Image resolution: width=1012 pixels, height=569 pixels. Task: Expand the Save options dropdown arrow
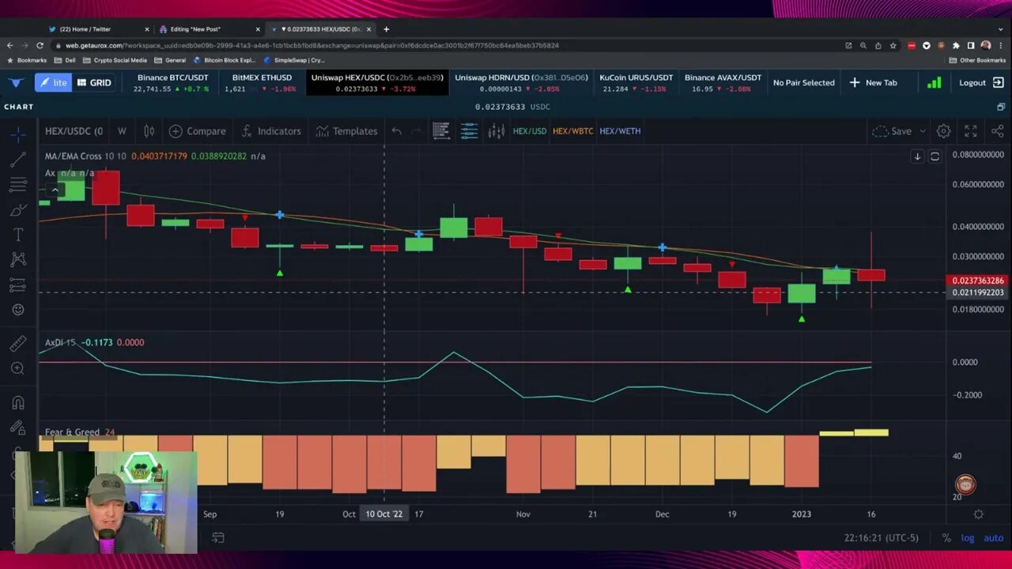pyautogui.click(x=923, y=131)
